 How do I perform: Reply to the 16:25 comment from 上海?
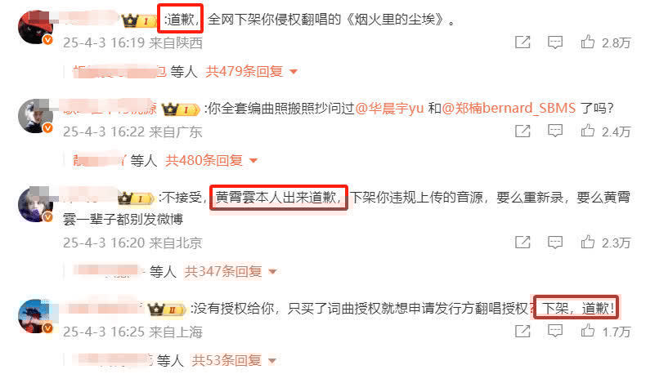(x=555, y=332)
